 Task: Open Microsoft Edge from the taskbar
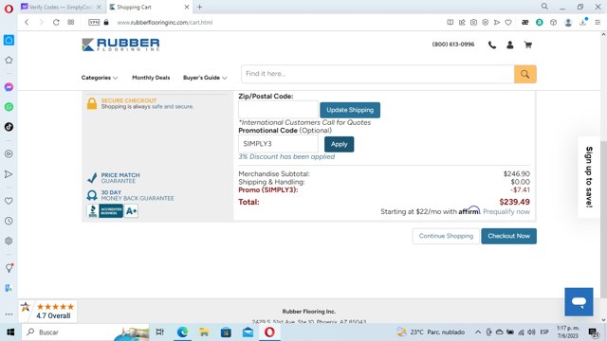[x=182, y=332]
